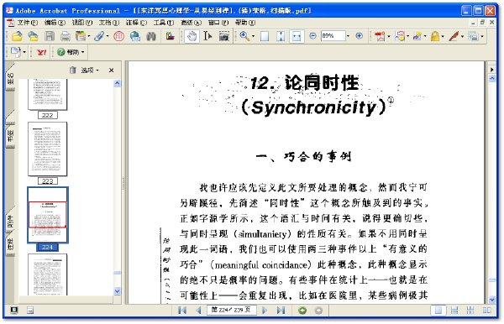
Task: Open the 选项 dropdown in thumbnails panel
Action: [90, 70]
